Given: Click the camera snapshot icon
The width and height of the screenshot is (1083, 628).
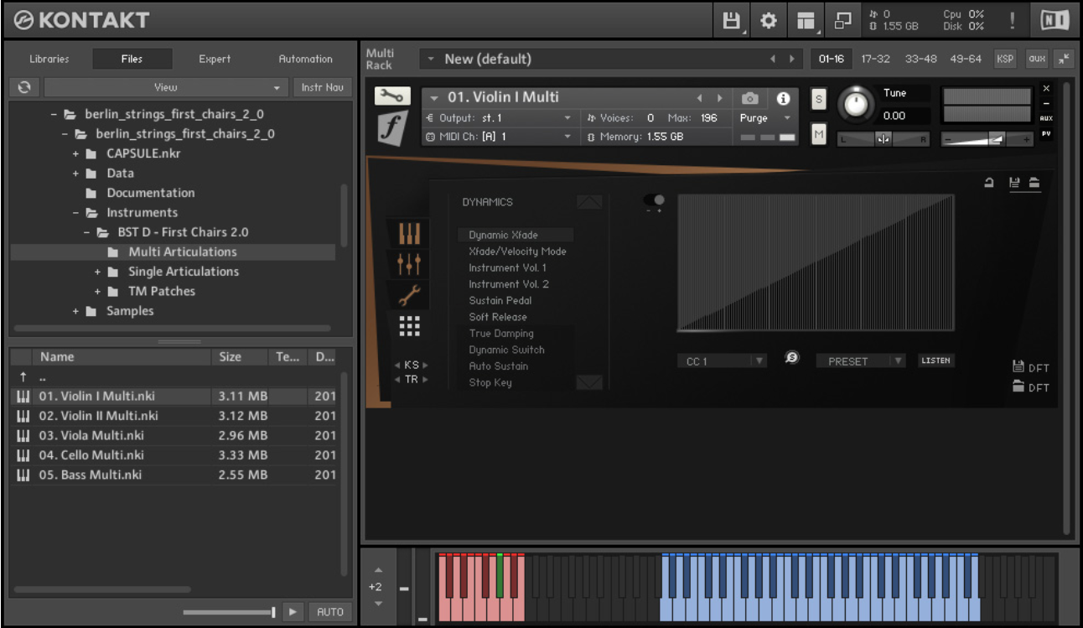Looking at the screenshot, I should click(x=750, y=98).
